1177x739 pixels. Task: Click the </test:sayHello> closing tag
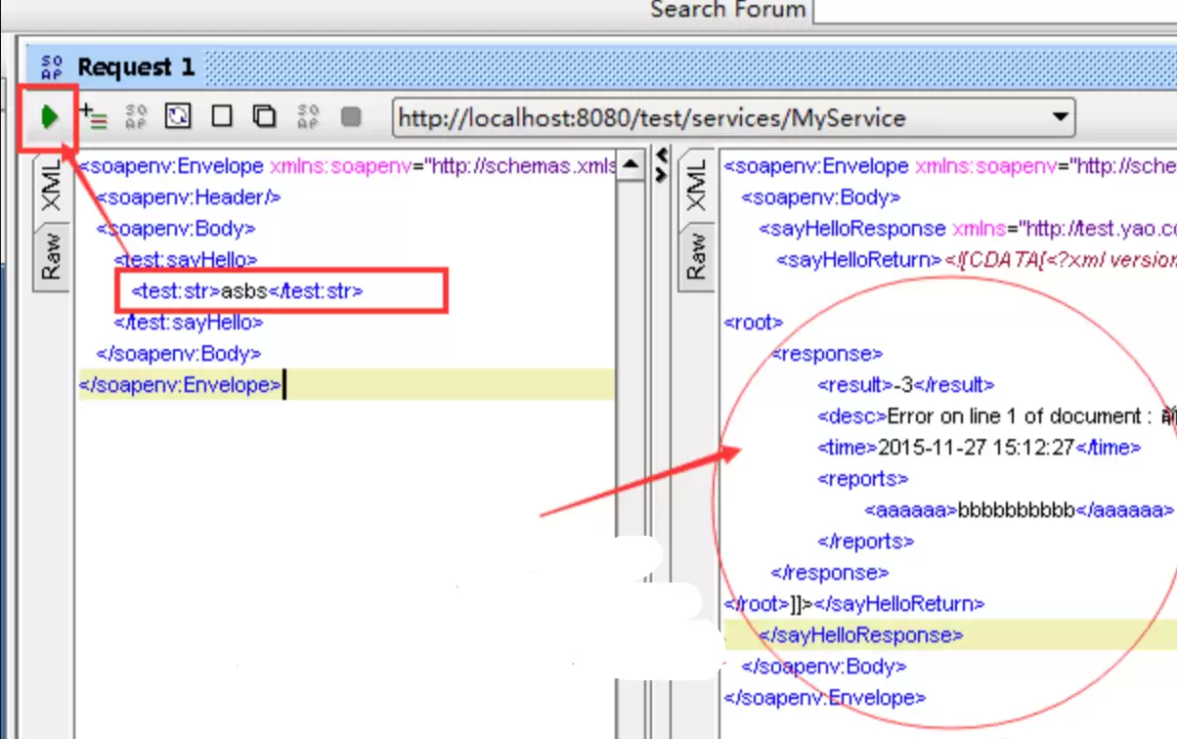click(189, 322)
